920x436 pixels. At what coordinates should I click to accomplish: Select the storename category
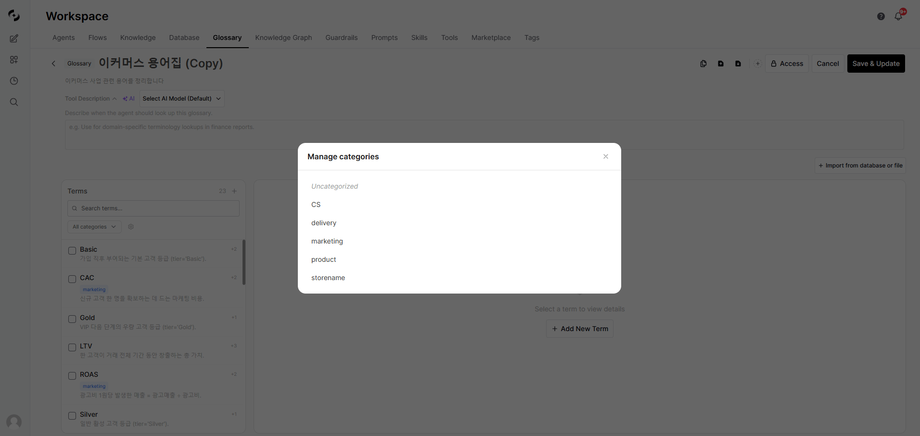click(x=328, y=278)
